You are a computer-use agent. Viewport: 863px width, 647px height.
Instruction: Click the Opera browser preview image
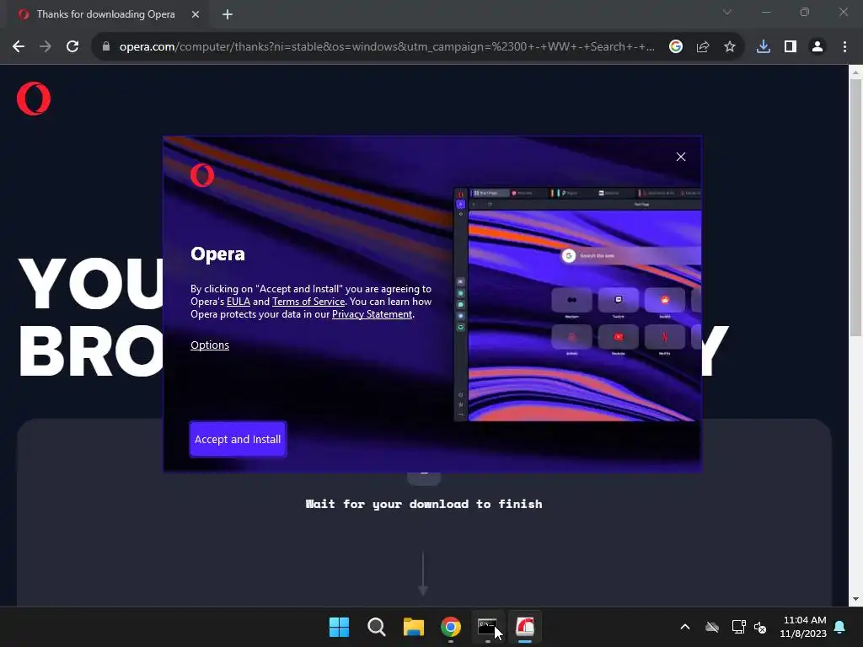[577, 304]
